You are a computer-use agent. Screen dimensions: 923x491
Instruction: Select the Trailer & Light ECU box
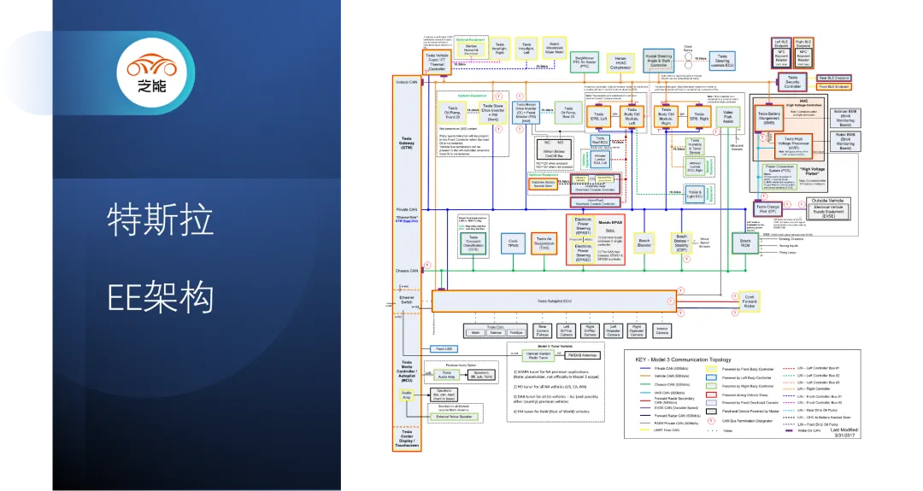click(x=695, y=194)
